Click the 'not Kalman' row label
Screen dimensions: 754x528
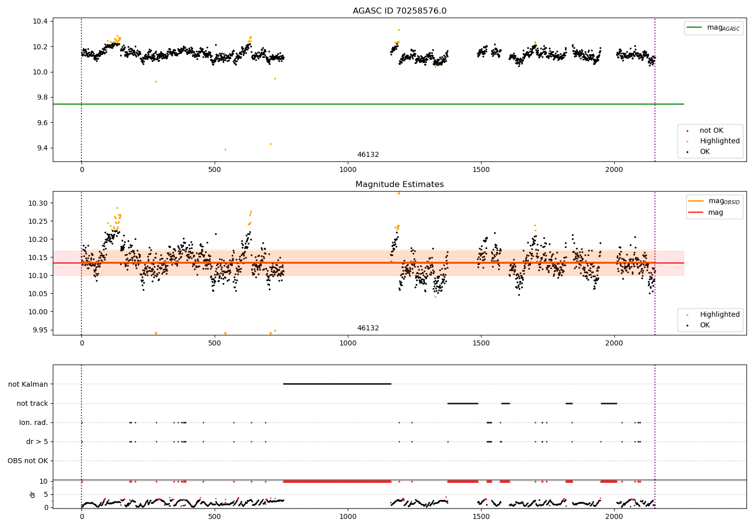pyautogui.click(x=28, y=385)
